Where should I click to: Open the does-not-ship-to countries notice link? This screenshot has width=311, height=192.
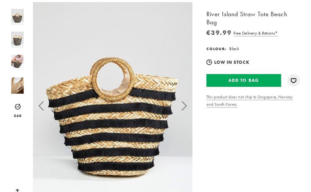pos(249,100)
